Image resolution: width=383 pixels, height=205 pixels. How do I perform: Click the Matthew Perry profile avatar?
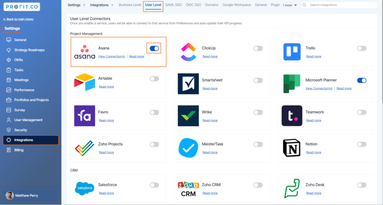(9, 196)
